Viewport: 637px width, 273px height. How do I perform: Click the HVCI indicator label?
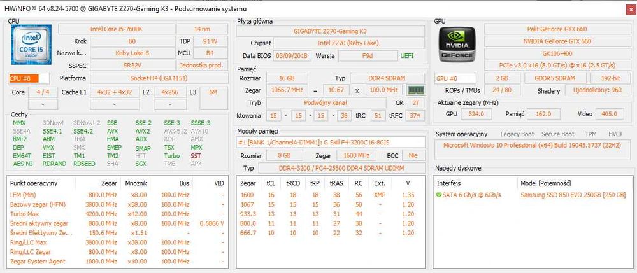pos(615,134)
